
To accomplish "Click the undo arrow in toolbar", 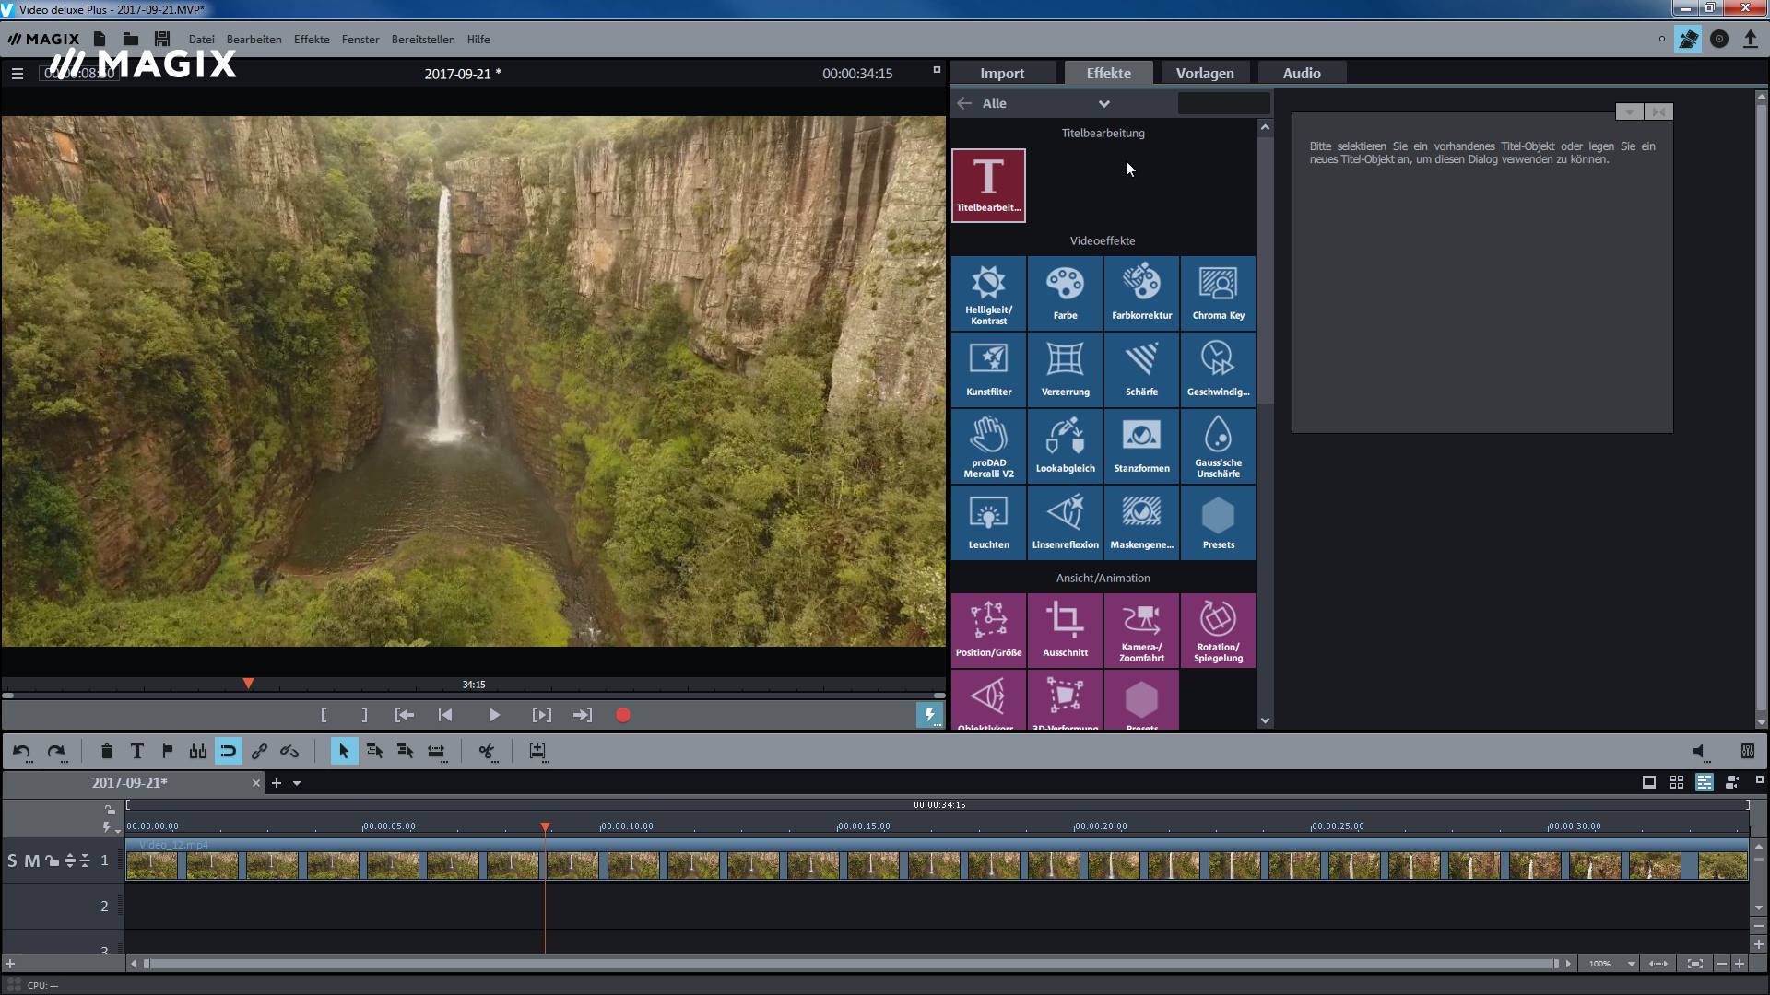I will [x=22, y=752].
